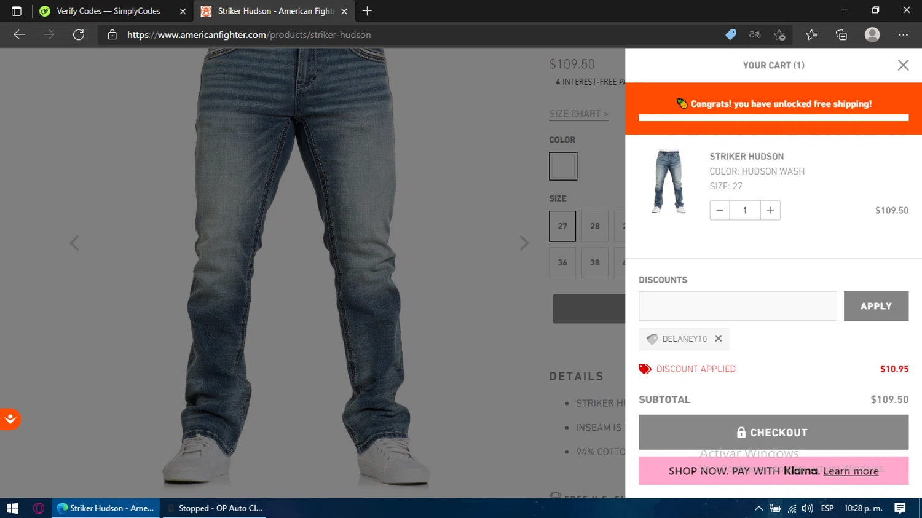The width and height of the screenshot is (922, 518).
Task: Show next product image
Action: pyautogui.click(x=524, y=243)
